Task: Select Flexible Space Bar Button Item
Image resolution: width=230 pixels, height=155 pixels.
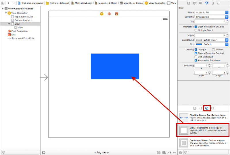Action: (204, 118)
